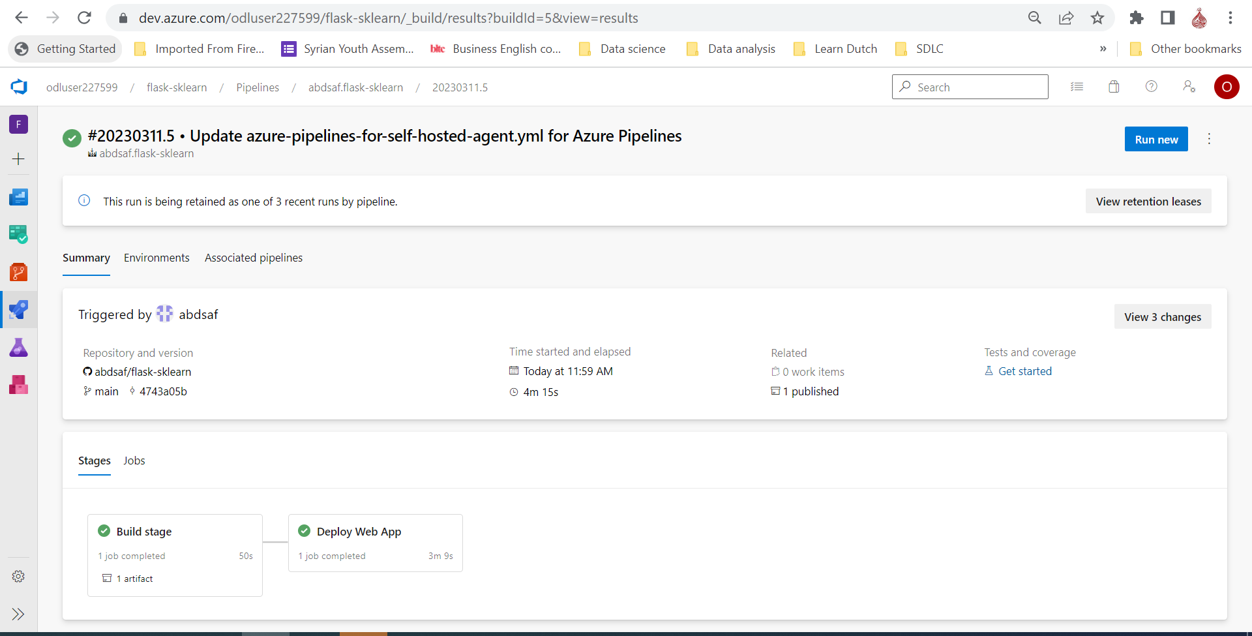Switch to Associated pipelines tab

click(254, 258)
